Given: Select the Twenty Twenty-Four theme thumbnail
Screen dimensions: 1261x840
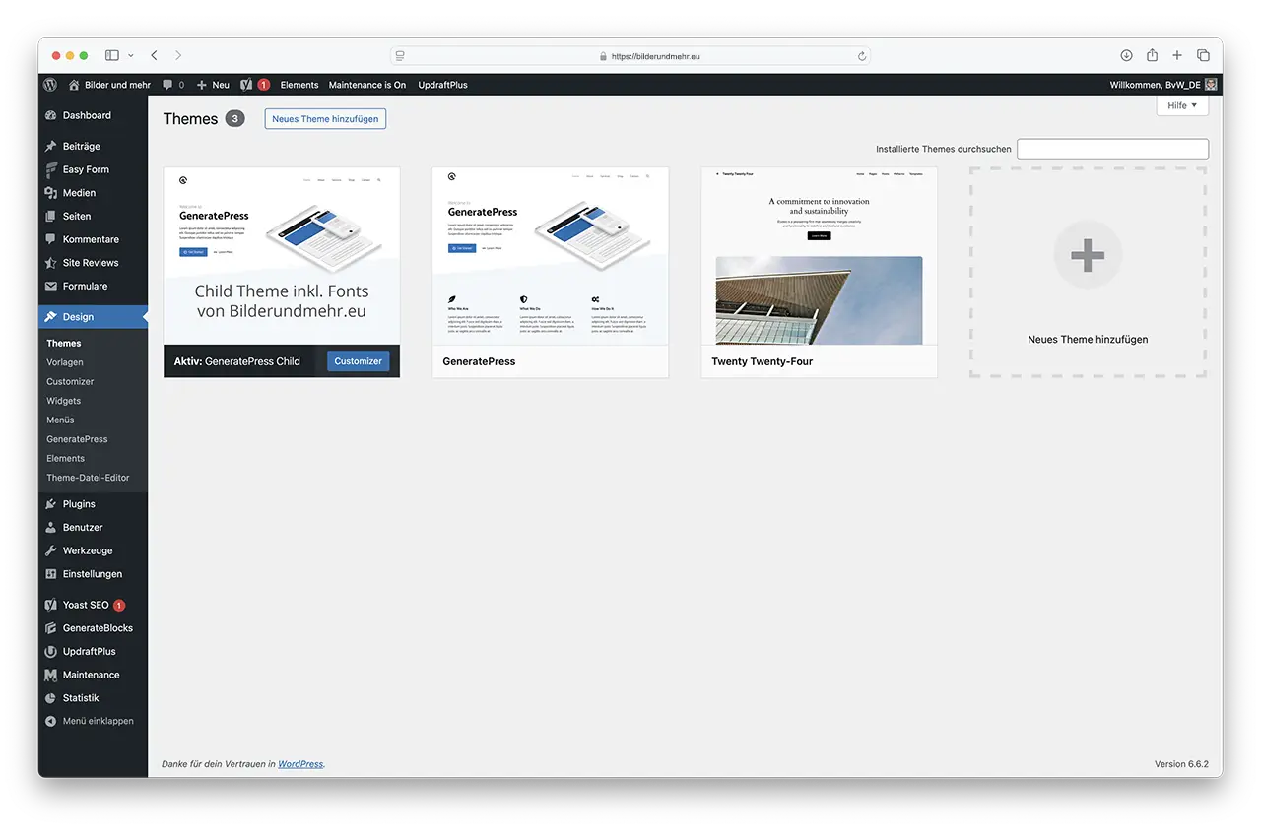Looking at the screenshot, I should click(819, 256).
